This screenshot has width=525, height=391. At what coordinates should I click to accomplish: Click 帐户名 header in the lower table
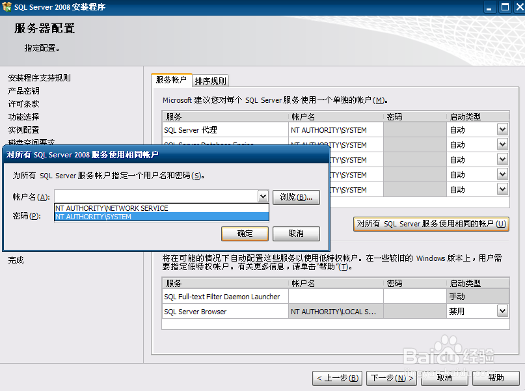click(336, 284)
